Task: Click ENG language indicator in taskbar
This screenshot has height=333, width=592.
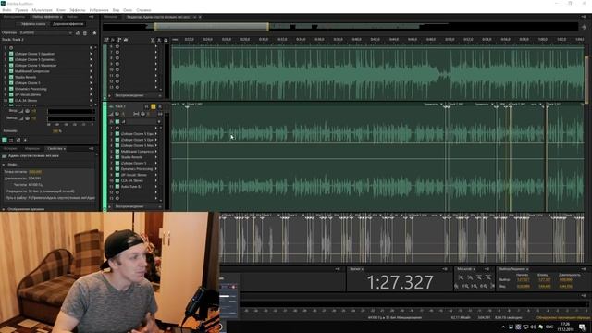Action: 549,327
